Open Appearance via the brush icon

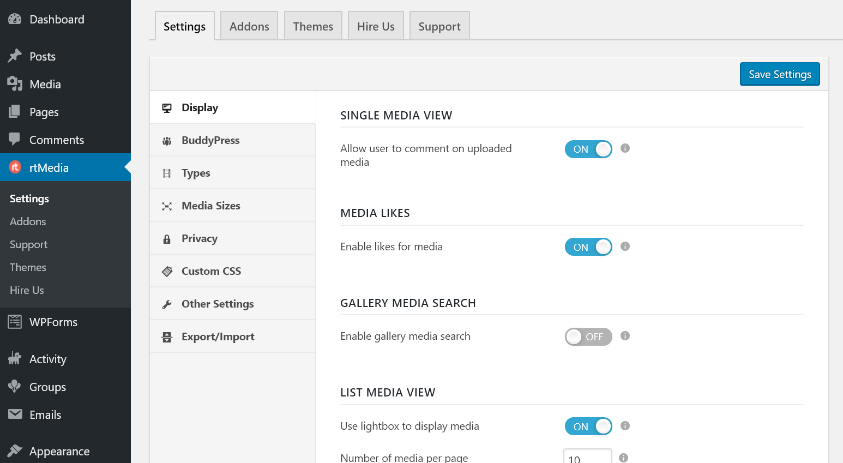pos(14,451)
